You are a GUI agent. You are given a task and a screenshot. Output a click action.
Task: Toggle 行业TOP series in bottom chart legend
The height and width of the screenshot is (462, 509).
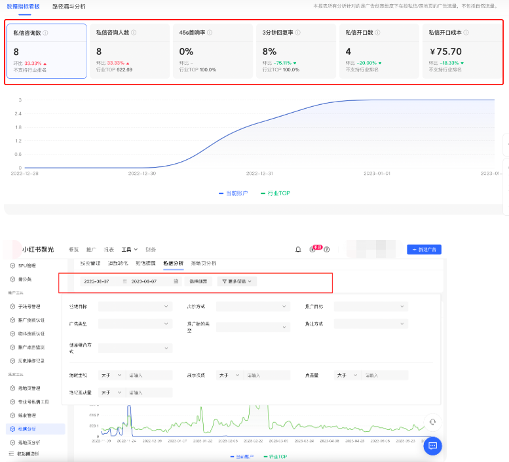(x=275, y=456)
